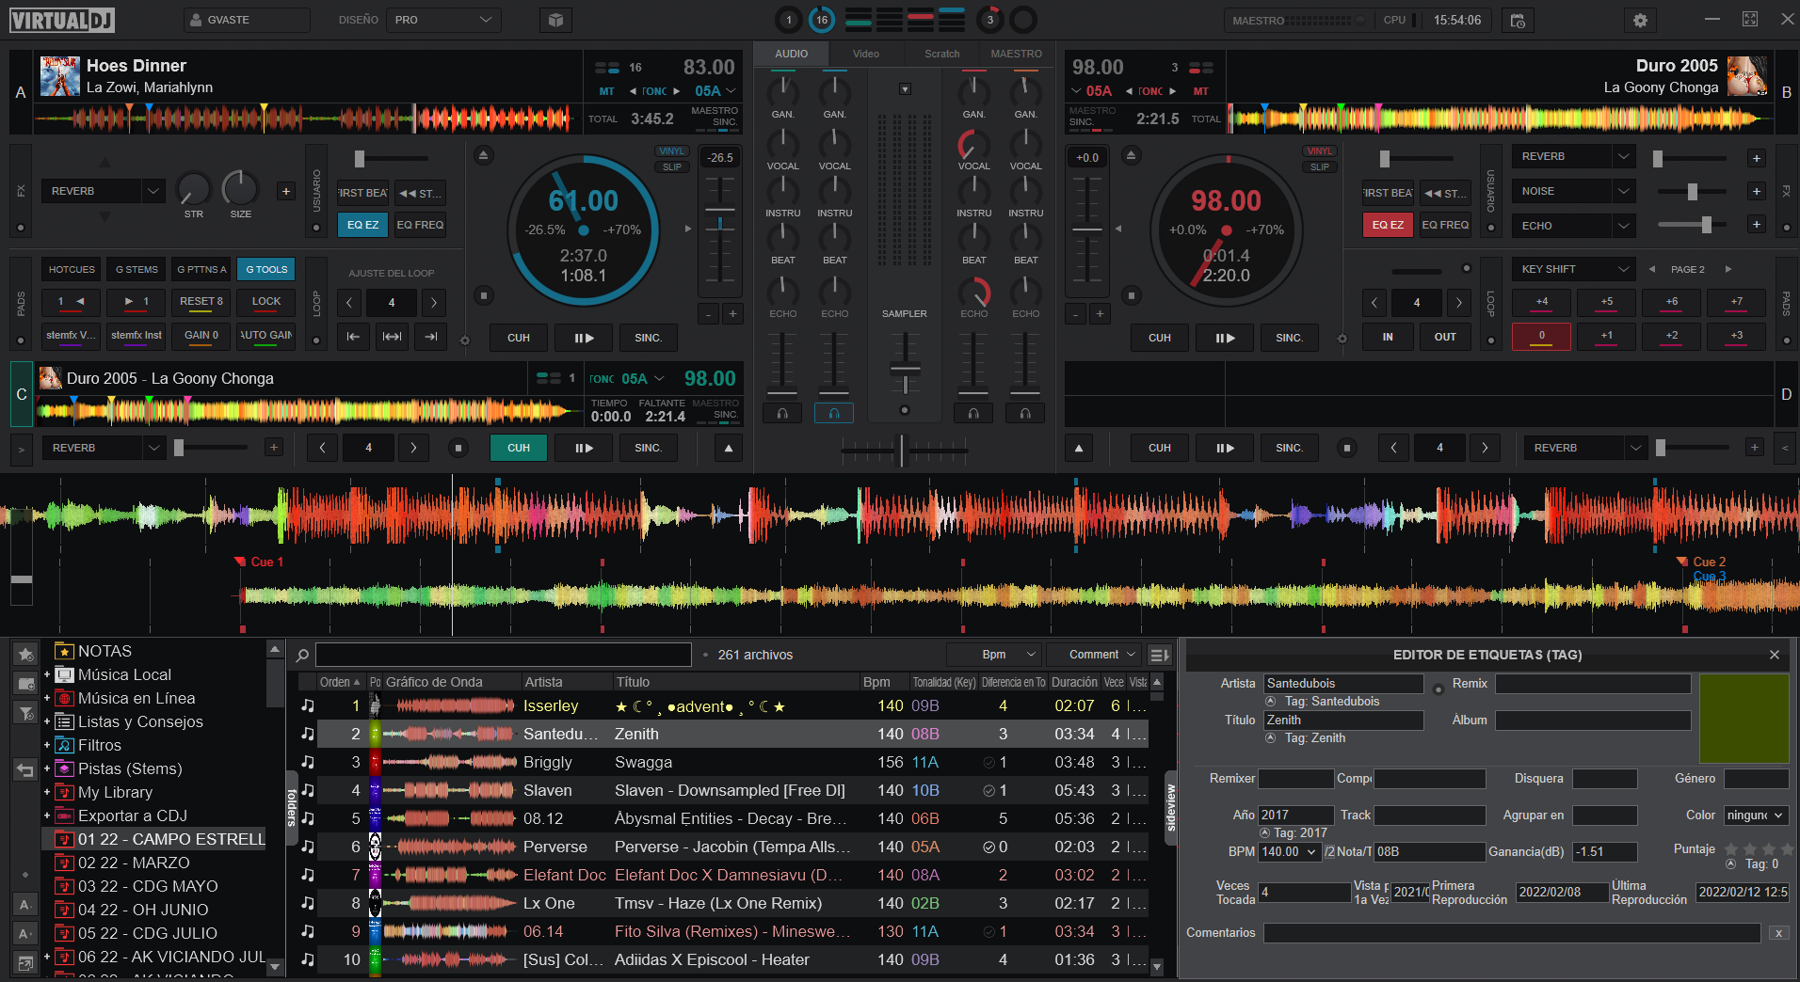Click deck B eject icon

point(1132,155)
